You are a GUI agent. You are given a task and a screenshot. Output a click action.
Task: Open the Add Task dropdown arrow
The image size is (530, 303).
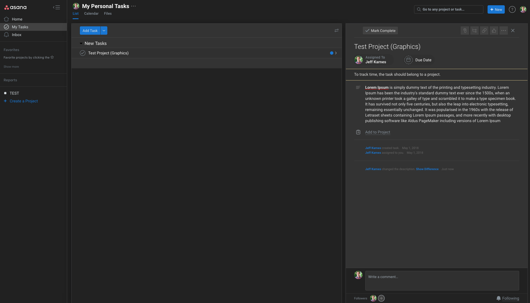(104, 31)
